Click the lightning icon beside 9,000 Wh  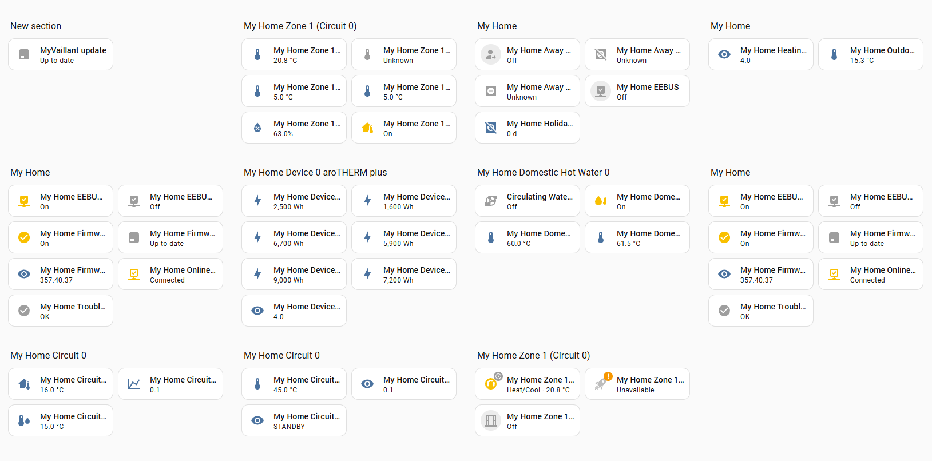(x=257, y=274)
